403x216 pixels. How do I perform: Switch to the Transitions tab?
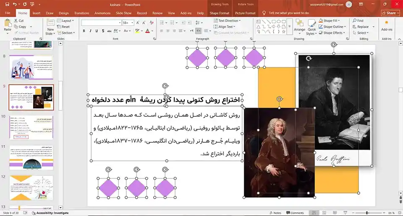(81, 13)
